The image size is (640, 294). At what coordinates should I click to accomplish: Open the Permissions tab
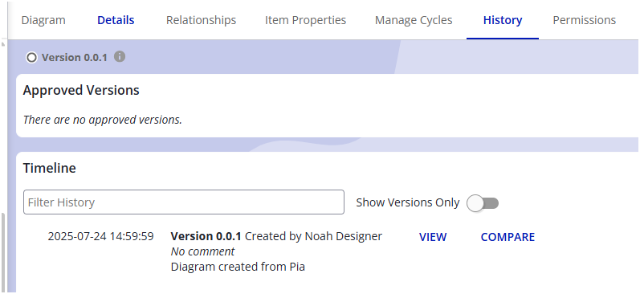(x=584, y=20)
